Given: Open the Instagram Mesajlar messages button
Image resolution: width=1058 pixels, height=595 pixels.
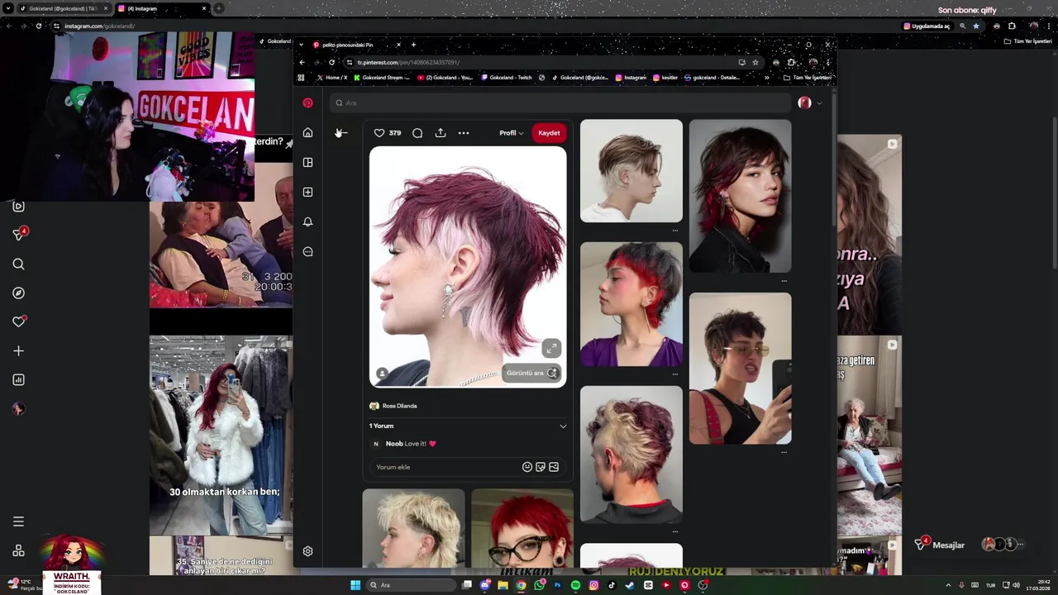Looking at the screenshot, I should click(x=941, y=545).
